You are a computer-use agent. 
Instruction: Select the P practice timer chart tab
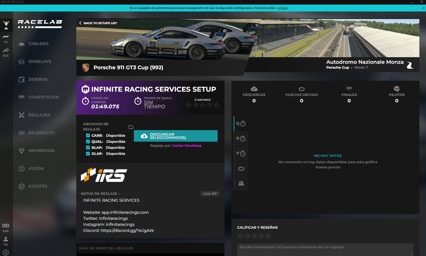tap(241, 153)
